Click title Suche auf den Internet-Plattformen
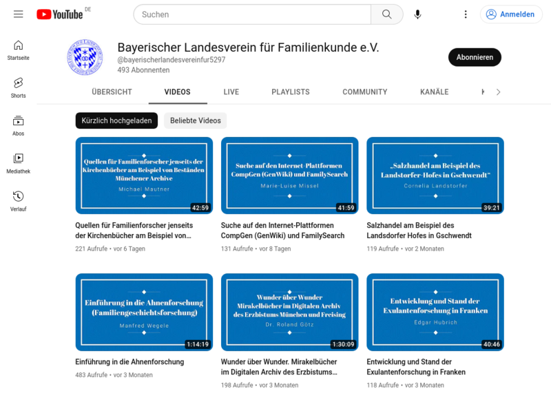Viewport: 551px width, 393px height. pos(282,231)
